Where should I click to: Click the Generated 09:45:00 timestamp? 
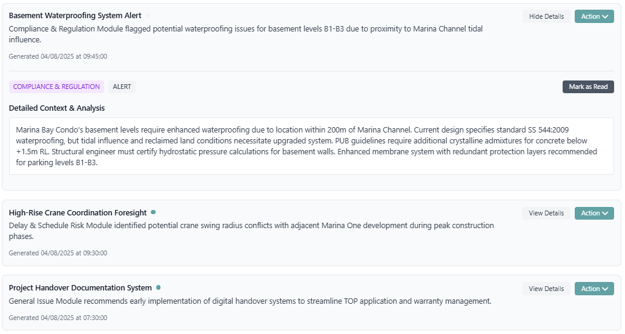[58, 56]
